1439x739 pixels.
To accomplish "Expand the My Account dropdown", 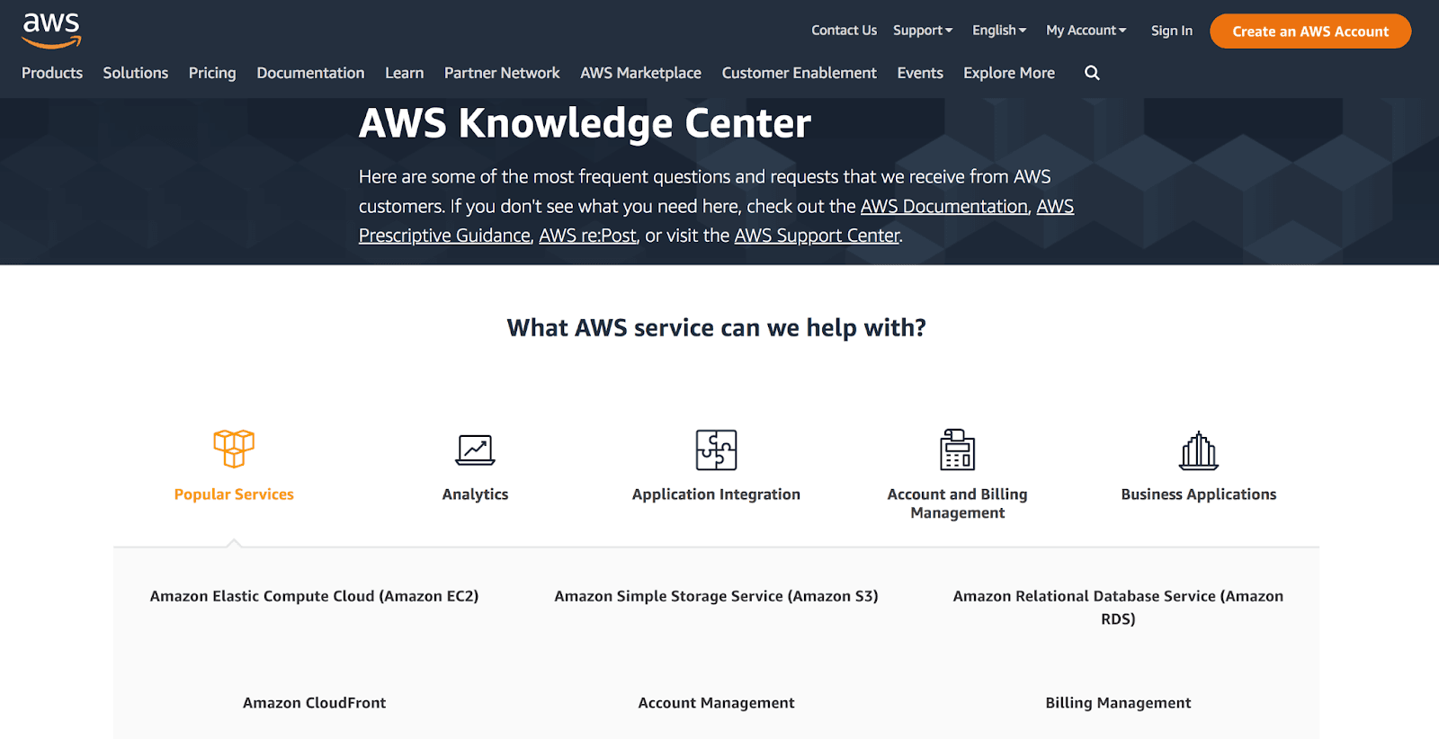I will 1086,31.
